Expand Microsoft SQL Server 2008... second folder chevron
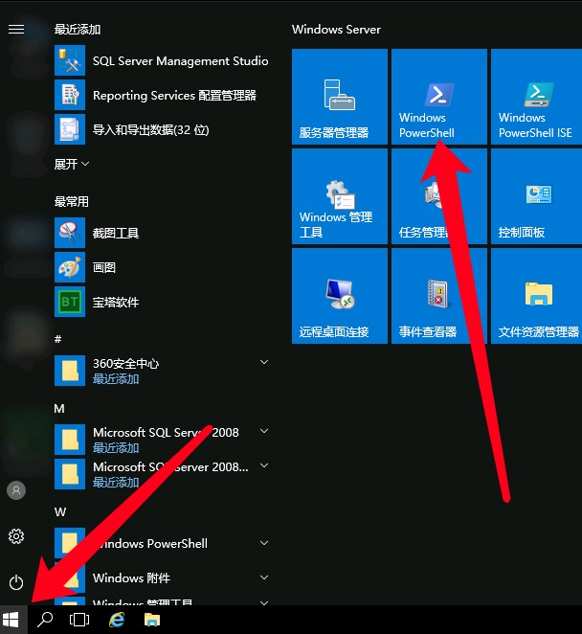Viewport: 582px width, 634px height. tap(264, 465)
